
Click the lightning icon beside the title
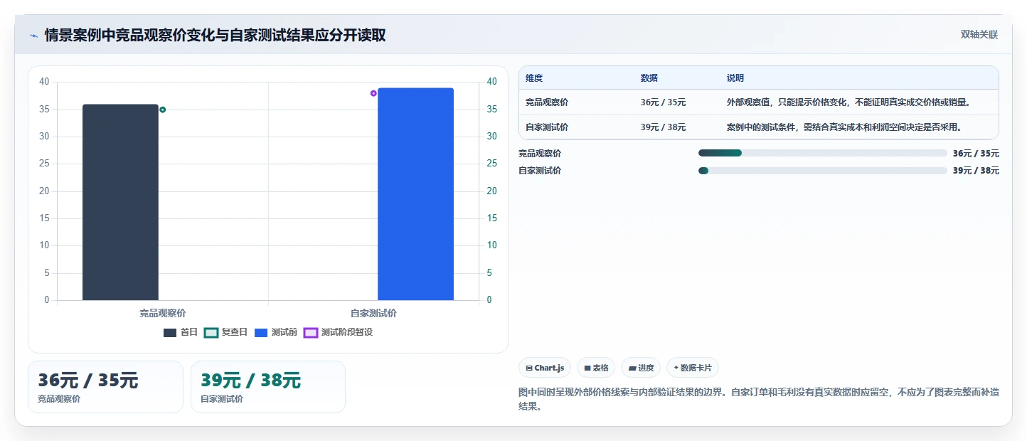click(33, 35)
